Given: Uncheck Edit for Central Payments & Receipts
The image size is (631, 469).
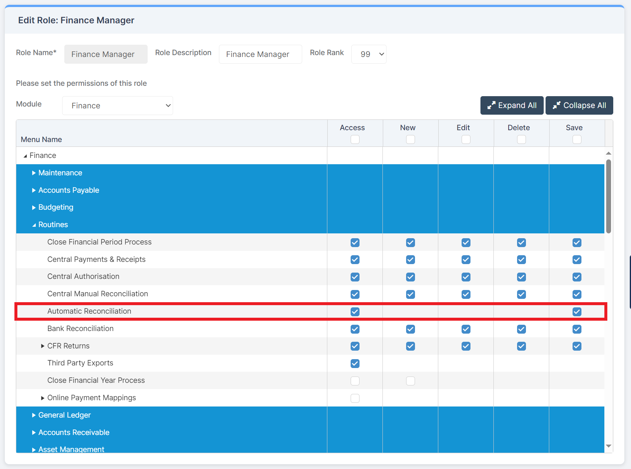Looking at the screenshot, I should (x=466, y=260).
